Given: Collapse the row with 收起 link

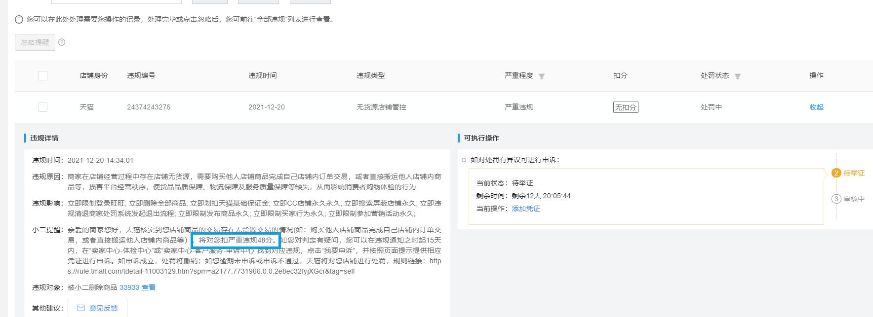Looking at the screenshot, I should coord(816,107).
